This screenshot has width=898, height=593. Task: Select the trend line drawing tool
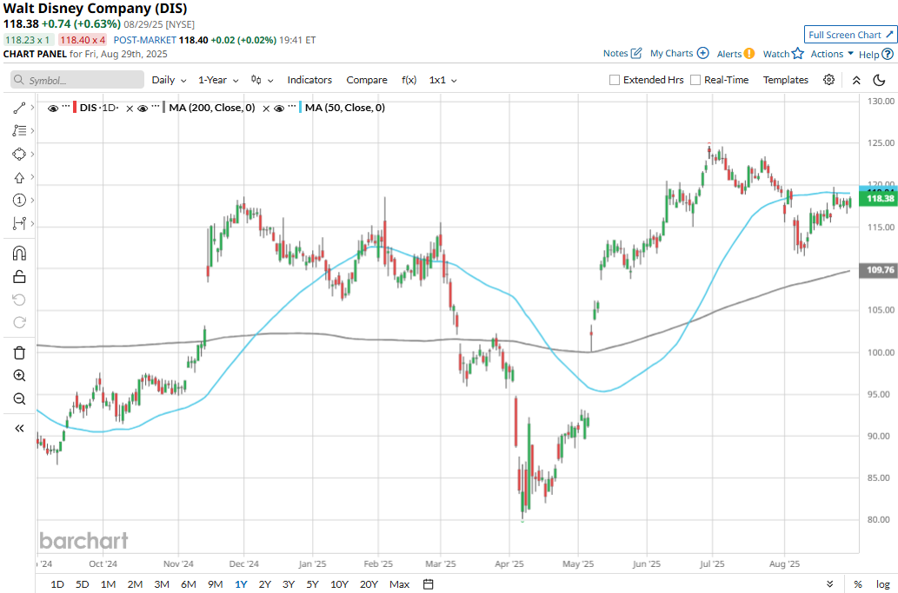point(19,108)
